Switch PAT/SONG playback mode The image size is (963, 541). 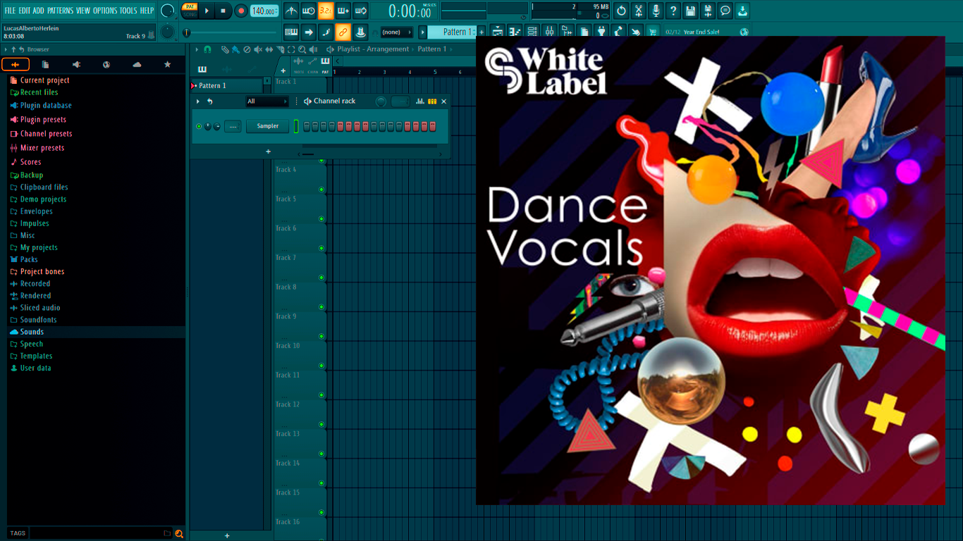[190, 11]
